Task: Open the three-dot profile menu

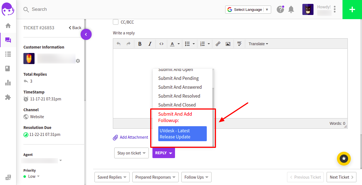Action: pos(334,9)
